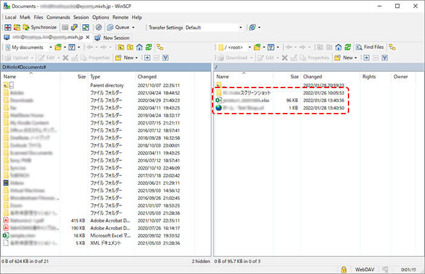Click the local panel filter icon
This screenshot has height=274, width=425.
point(72,47)
